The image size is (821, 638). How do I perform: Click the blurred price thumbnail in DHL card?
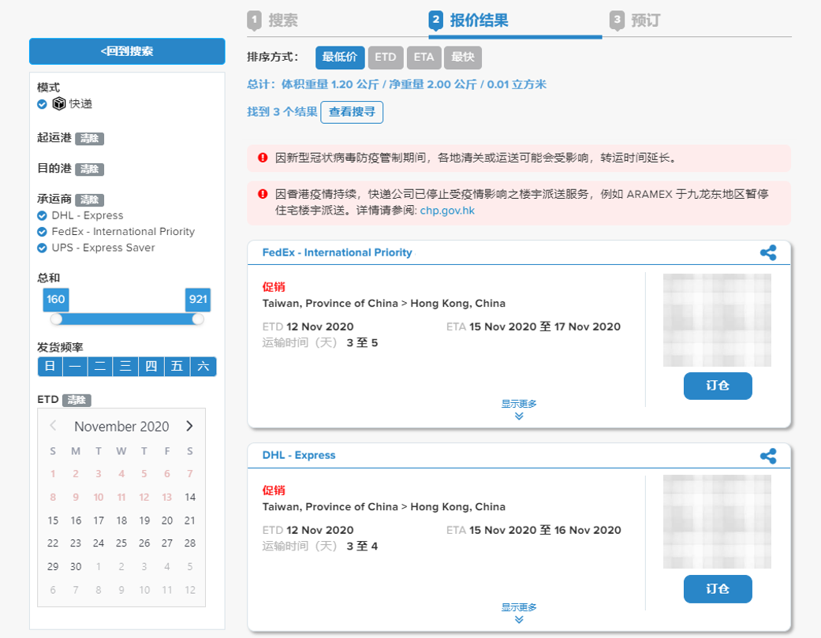(718, 522)
